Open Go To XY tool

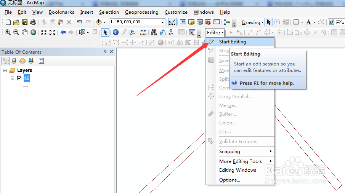[x=171, y=32]
